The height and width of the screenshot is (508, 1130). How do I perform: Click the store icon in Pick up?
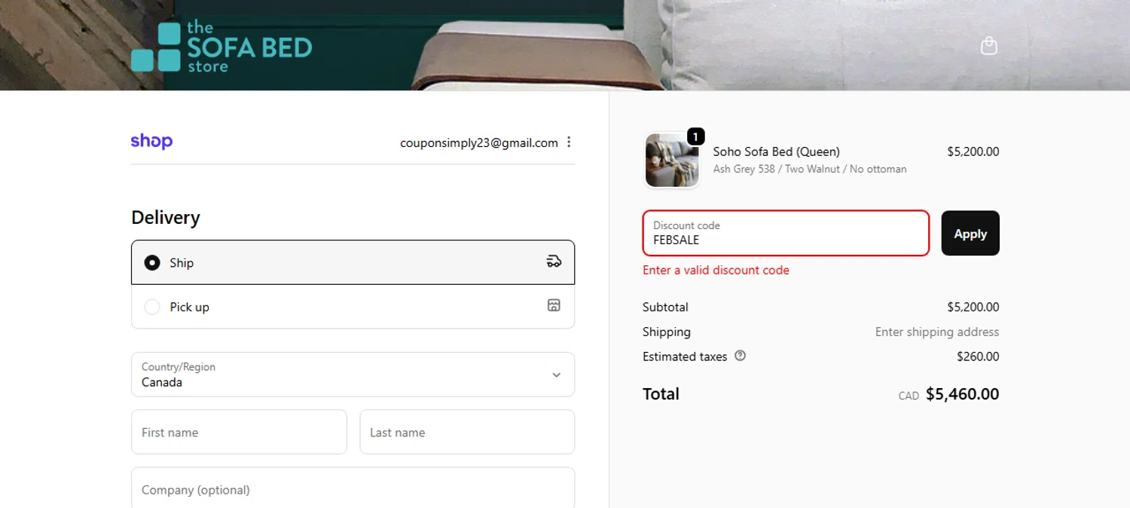click(x=554, y=305)
